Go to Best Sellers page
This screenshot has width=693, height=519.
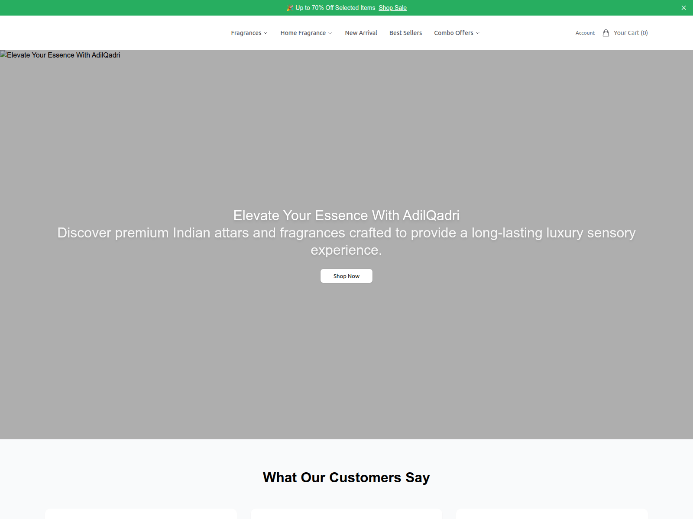[405, 33]
